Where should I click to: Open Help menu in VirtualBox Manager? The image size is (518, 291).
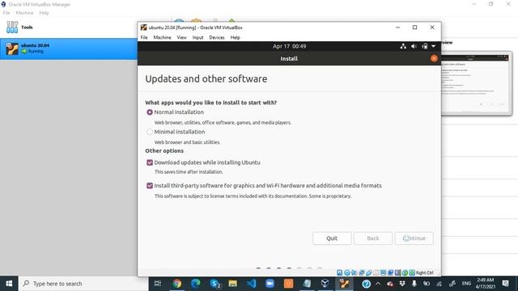coord(44,13)
